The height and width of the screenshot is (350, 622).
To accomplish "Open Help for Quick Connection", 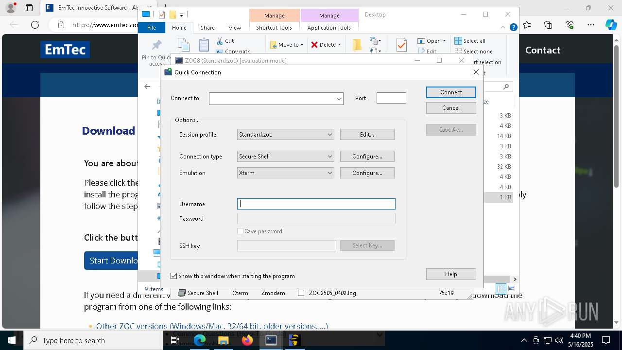I will coord(451,274).
